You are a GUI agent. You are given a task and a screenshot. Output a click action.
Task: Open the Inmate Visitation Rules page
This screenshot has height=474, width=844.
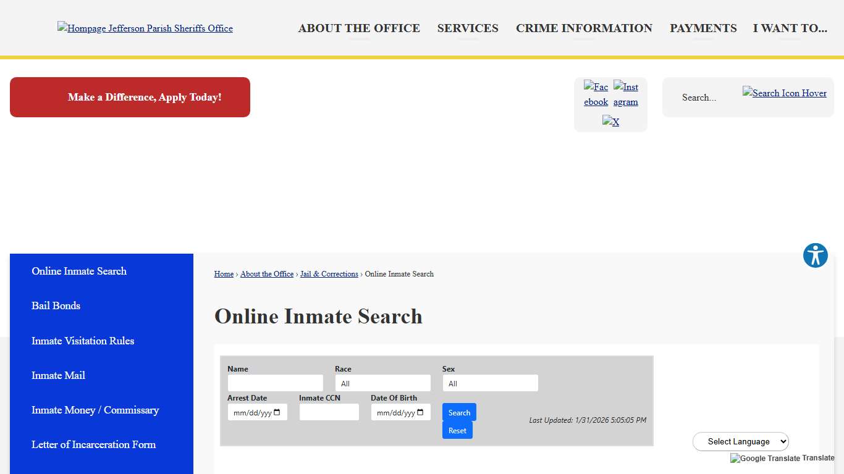(83, 341)
